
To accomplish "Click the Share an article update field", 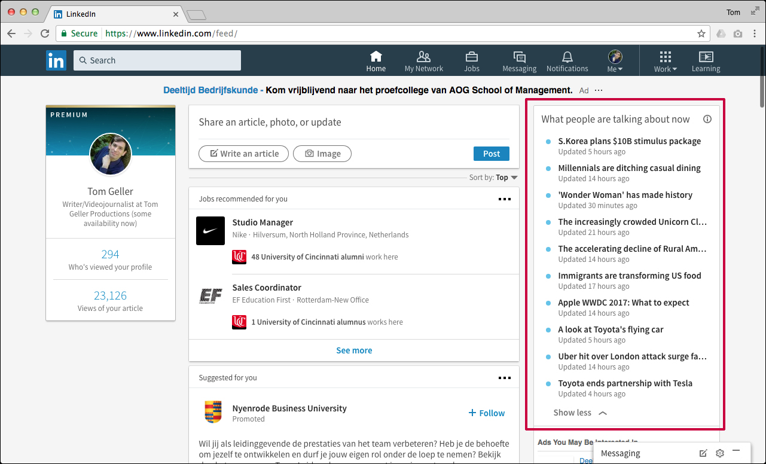I will click(354, 122).
